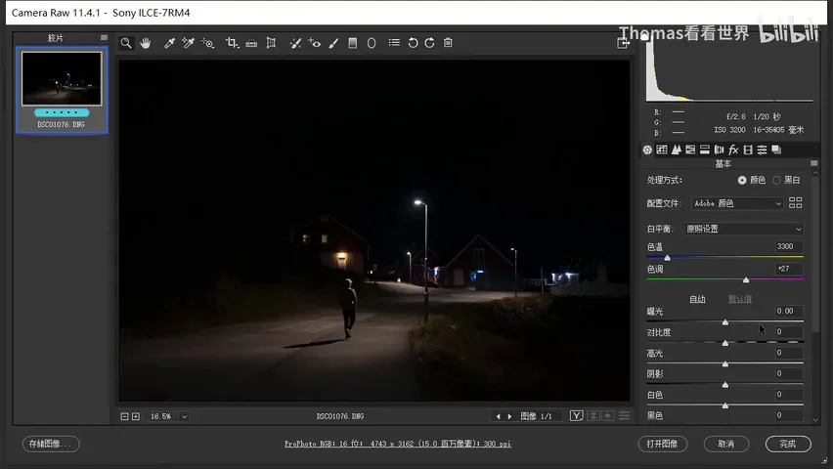Select the Graduated Filter tool
The width and height of the screenshot is (833, 469).
coord(352,43)
